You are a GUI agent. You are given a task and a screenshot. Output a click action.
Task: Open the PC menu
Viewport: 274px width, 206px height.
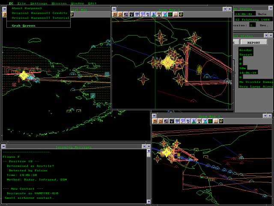[11, 3]
